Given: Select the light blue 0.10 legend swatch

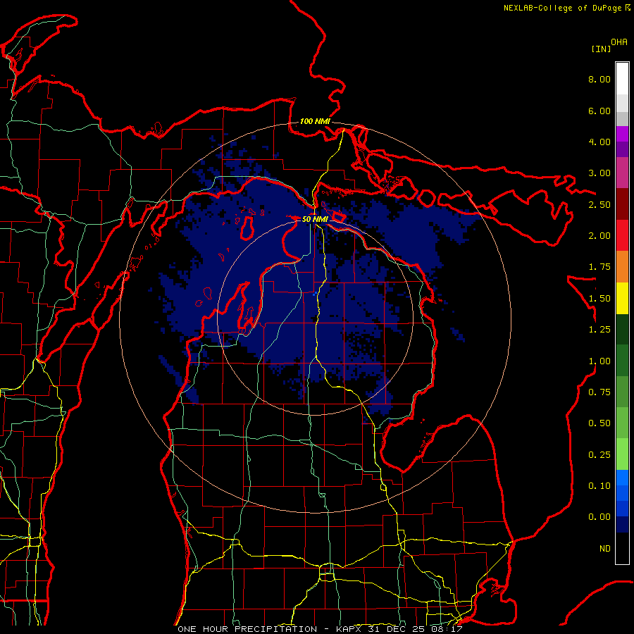Looking at the screenshot, I should click(x=622, y=478).
